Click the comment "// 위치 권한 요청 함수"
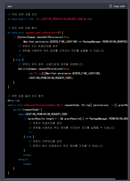Screen dimensions: 130x181 coord(22,28)
